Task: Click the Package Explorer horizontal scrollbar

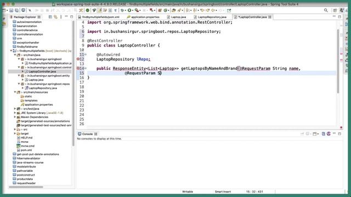Action: coord(26,187)
